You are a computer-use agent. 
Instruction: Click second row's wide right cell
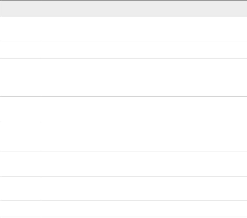(144, 50)
